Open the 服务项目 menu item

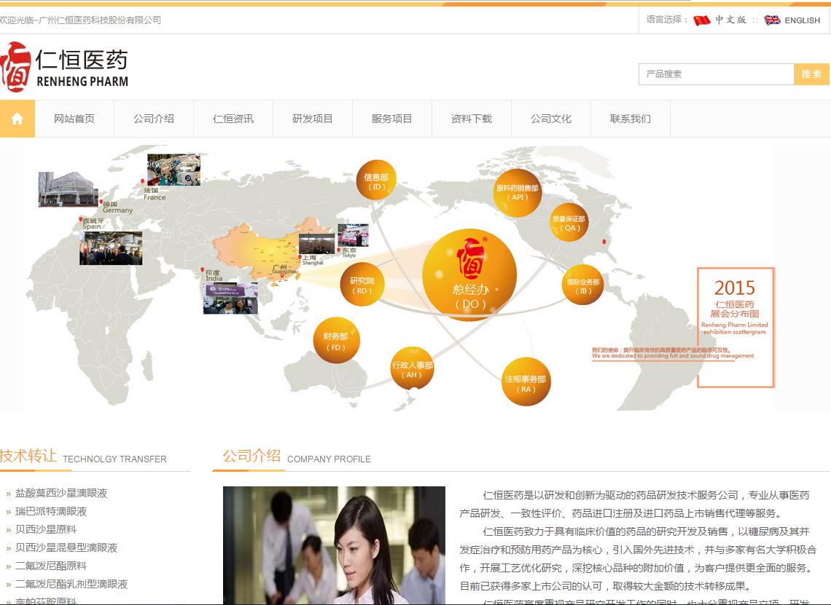[x=392, y=119]
